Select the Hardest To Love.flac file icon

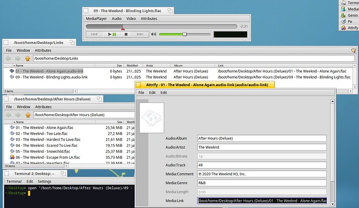click(12, 140)
